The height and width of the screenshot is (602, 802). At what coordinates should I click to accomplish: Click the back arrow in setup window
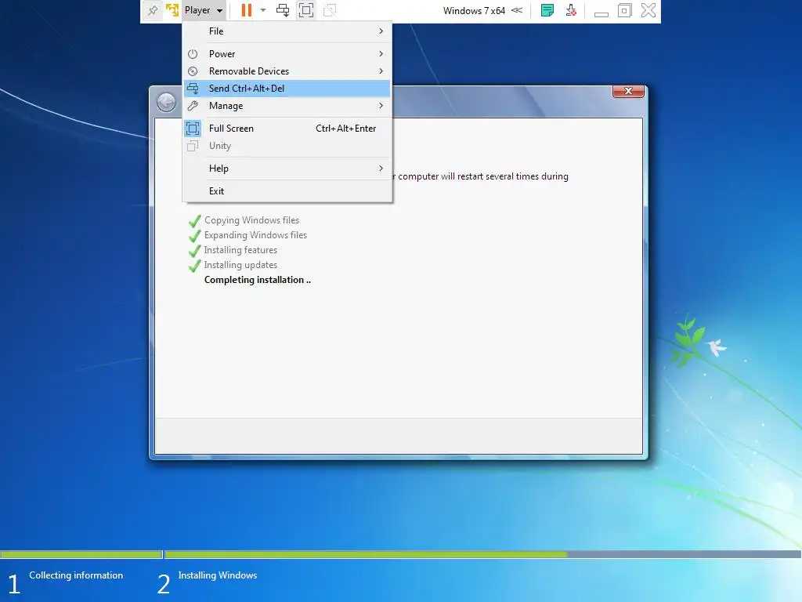click(166, 103)
